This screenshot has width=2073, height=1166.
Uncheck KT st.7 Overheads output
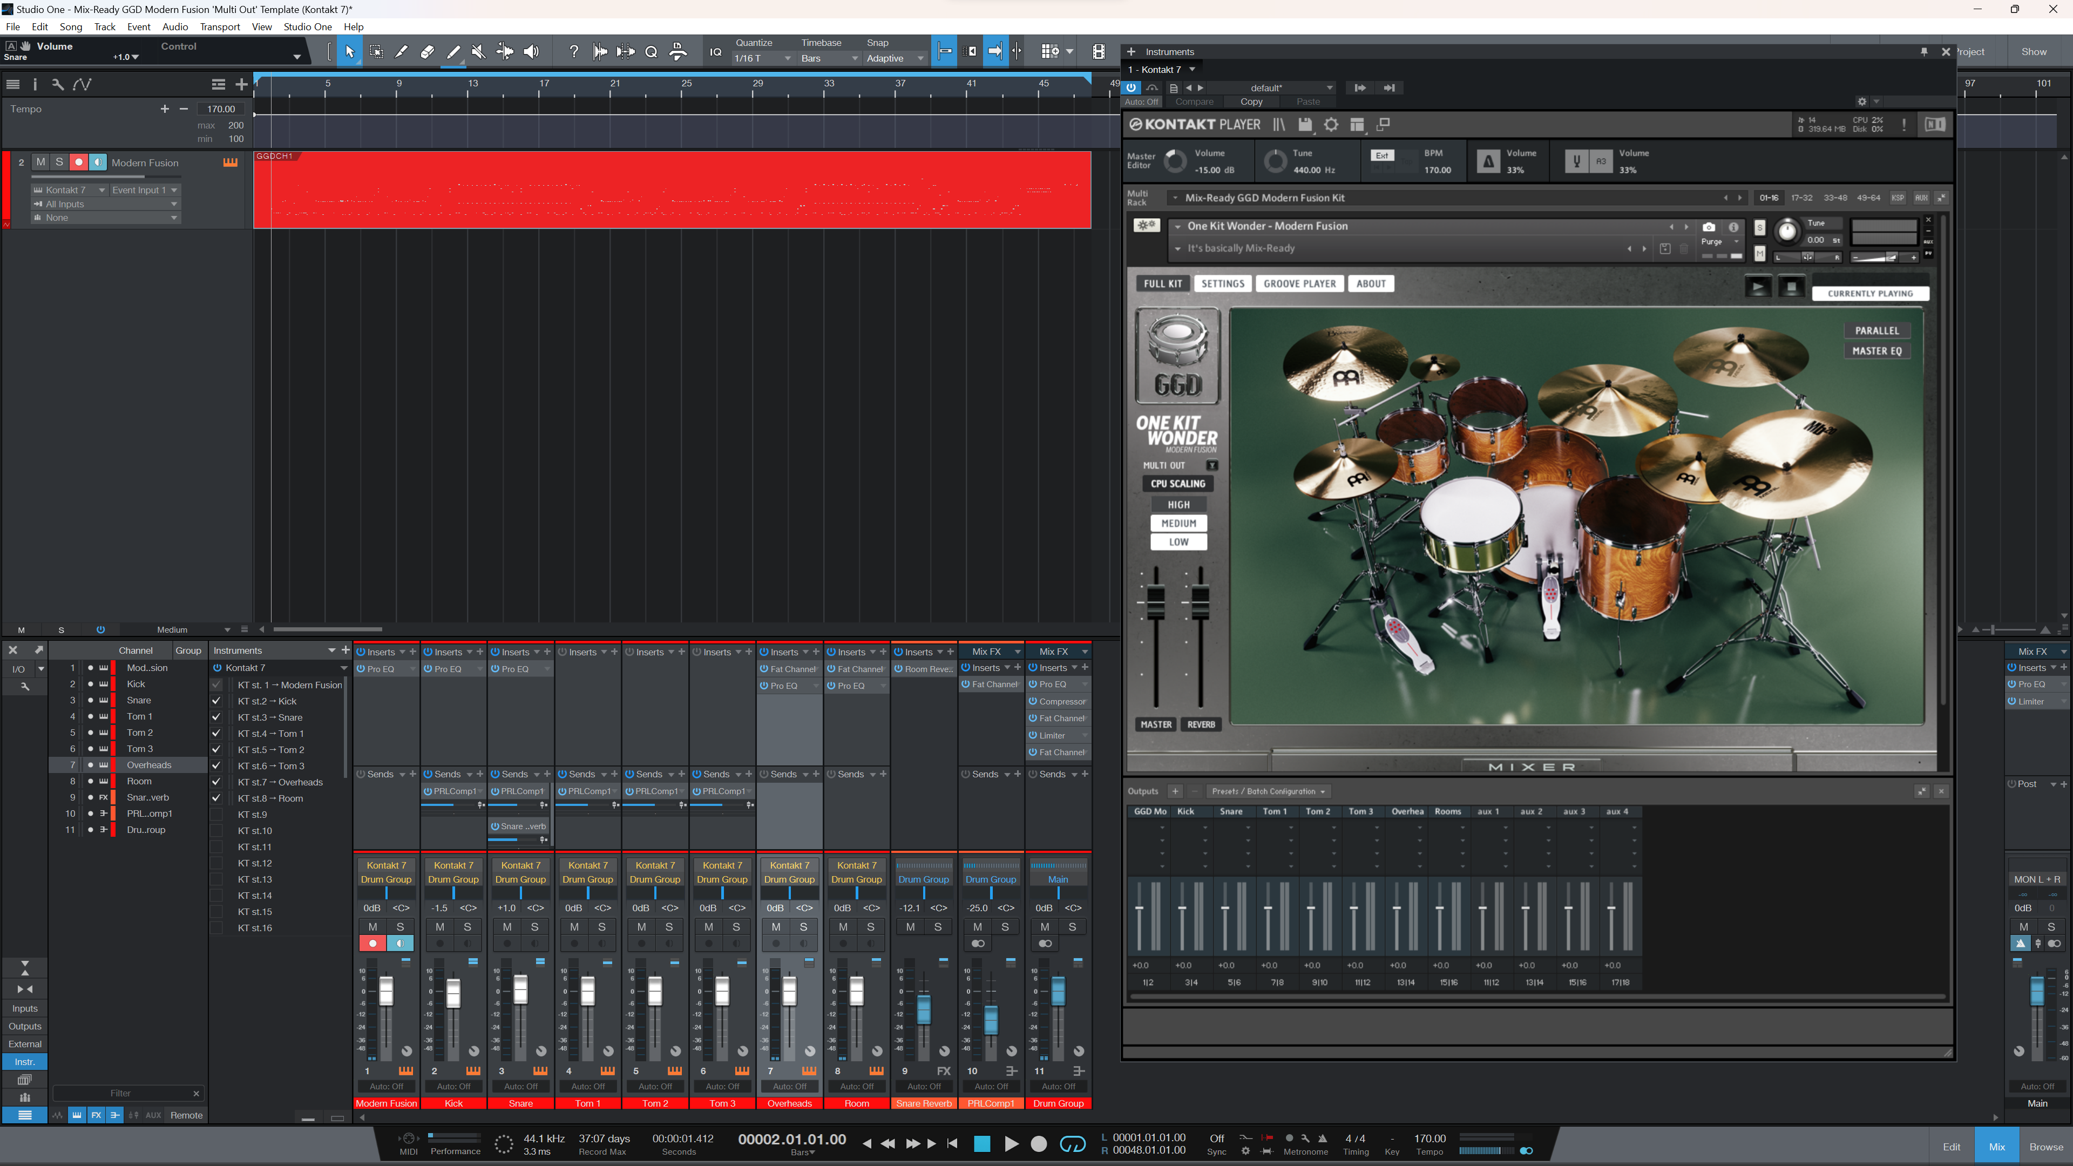(x=216, y=782)
